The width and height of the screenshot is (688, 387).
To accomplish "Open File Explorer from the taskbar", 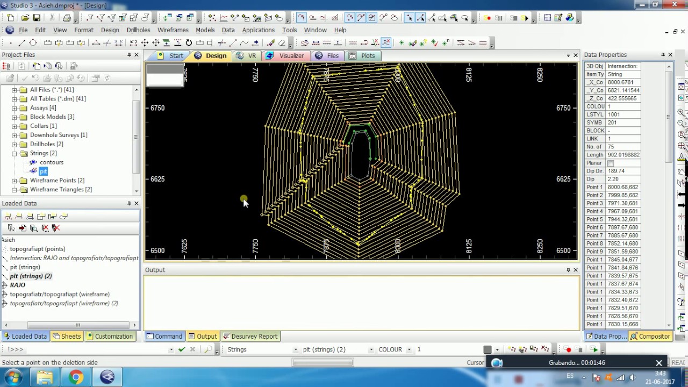I will pyautogui.click(x=45, y=377).
